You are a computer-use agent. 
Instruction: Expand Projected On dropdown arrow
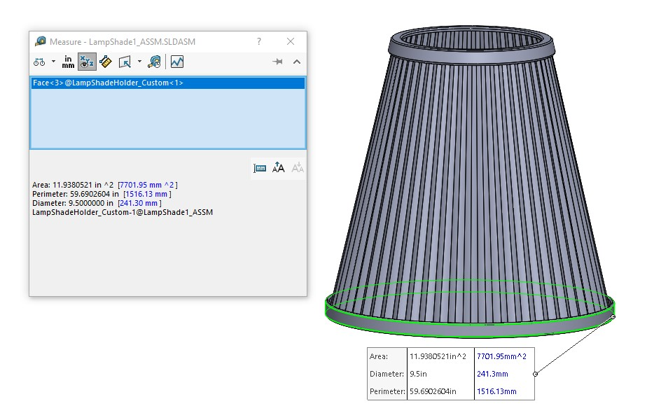click(139, 62)
